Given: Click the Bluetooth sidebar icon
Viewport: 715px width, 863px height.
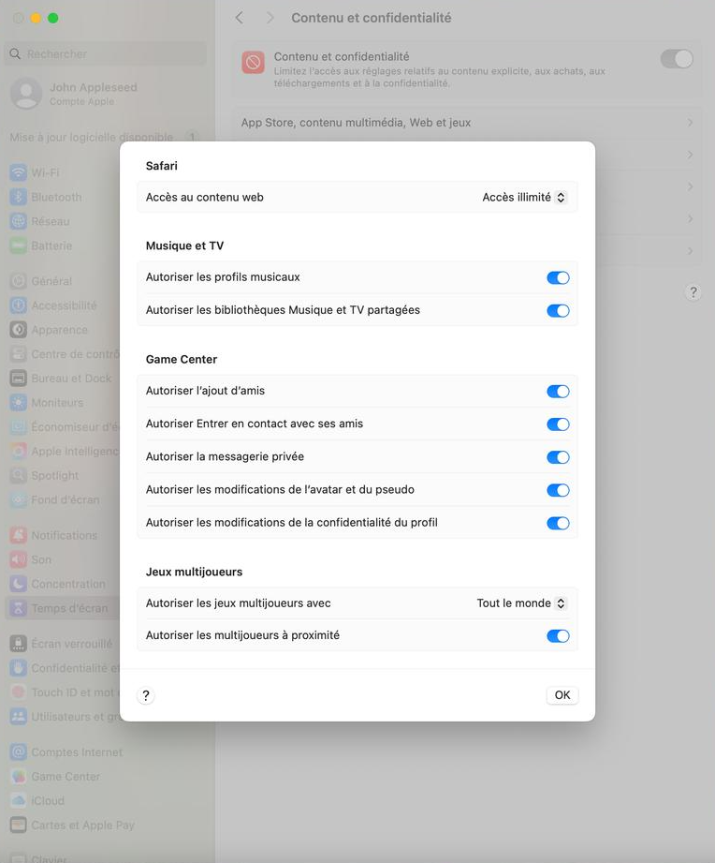Looking at the screenshot, I should (18, 197).
